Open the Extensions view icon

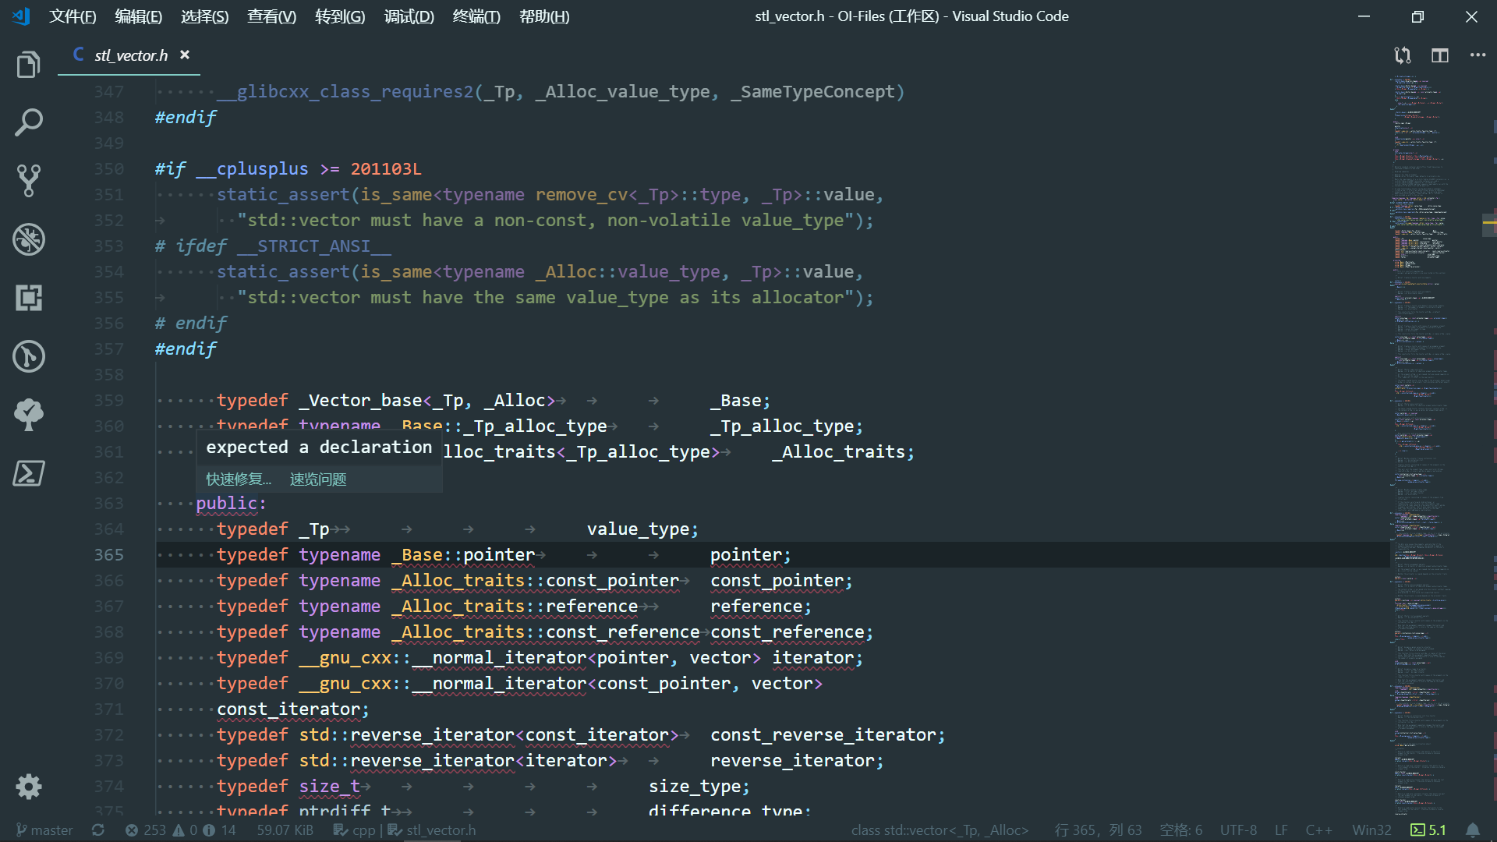pyautogui.click(x=28, y=298)
